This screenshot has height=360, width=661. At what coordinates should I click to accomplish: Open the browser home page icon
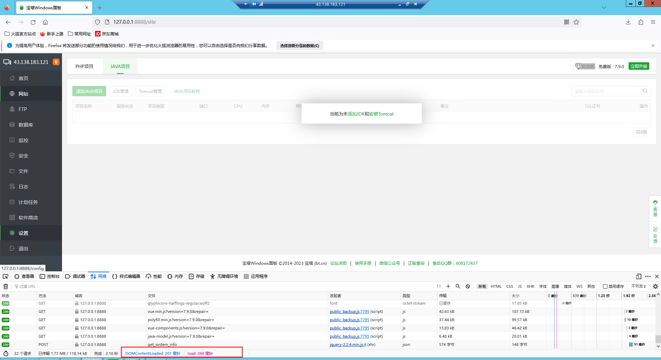point(45,22)
